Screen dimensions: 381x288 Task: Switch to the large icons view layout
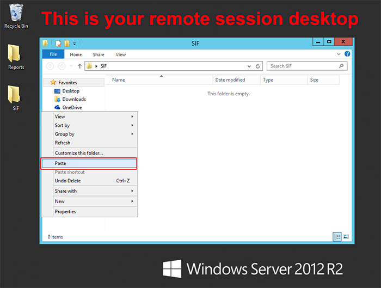(x=346, y=237)
